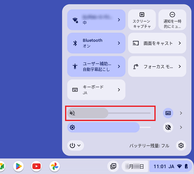This screenshot has width=194, height=174.
Task: Toggle live caption button beside volume
Action: [x=168, y=113]
